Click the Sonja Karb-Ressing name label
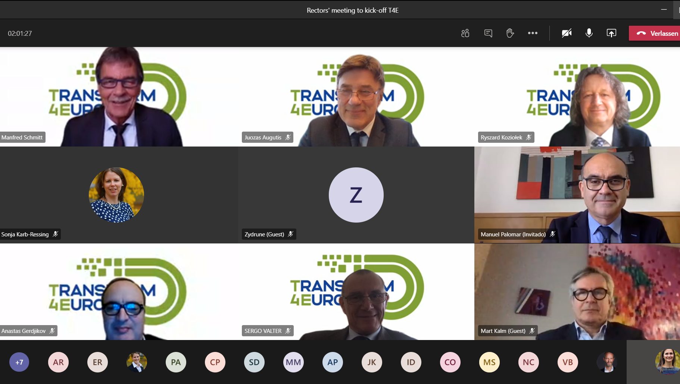The image size is (680, 384). (29, 234)
